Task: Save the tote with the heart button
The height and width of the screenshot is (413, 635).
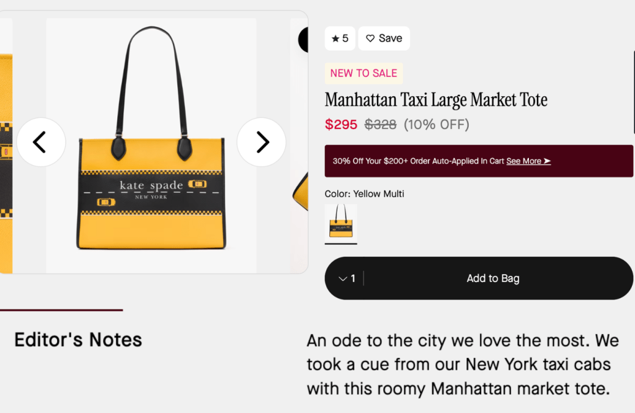Action: click(x=384, y=38)
